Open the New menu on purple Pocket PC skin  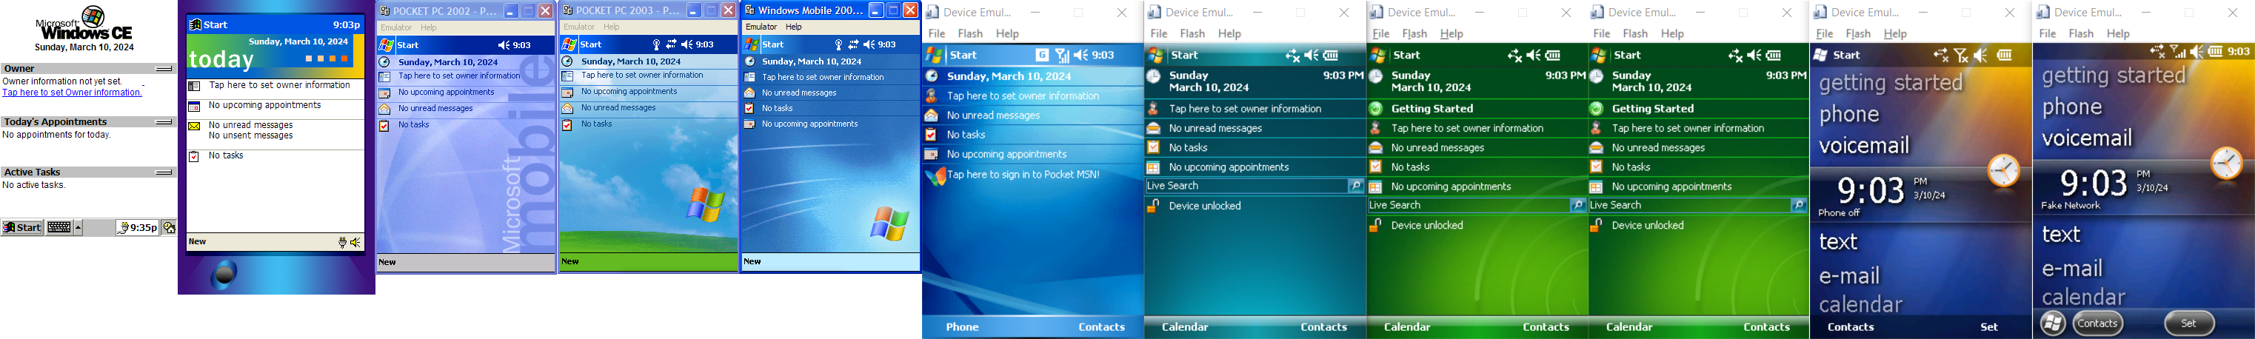pyautogui.click(x=198, y=242)
